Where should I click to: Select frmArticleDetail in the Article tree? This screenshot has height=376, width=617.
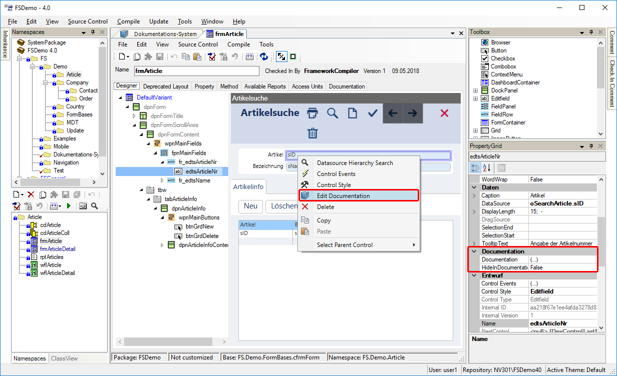click(58, 249)
